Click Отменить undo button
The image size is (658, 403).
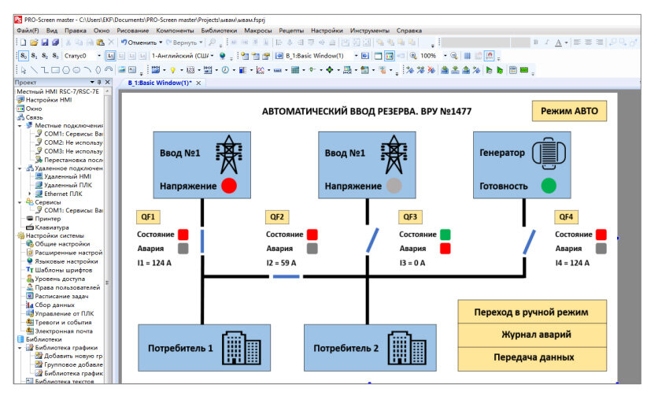coord(139,43)
